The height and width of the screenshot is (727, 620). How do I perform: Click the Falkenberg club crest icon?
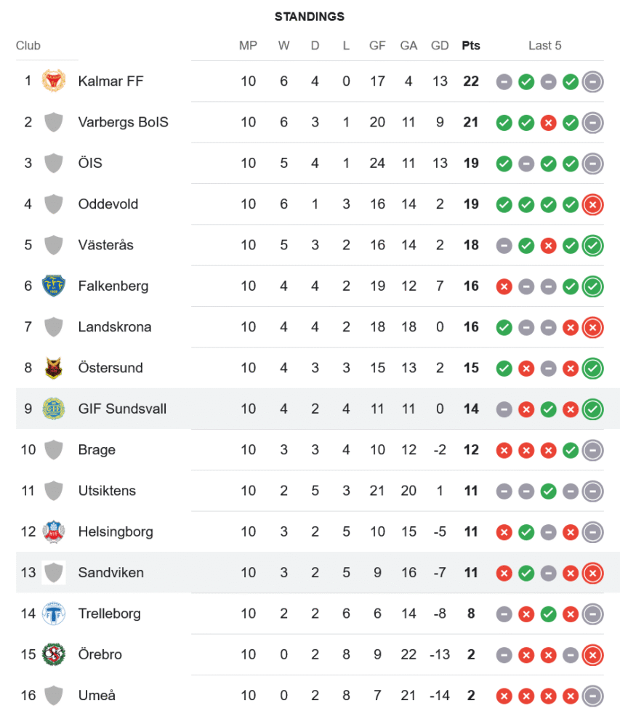(53, 286)
